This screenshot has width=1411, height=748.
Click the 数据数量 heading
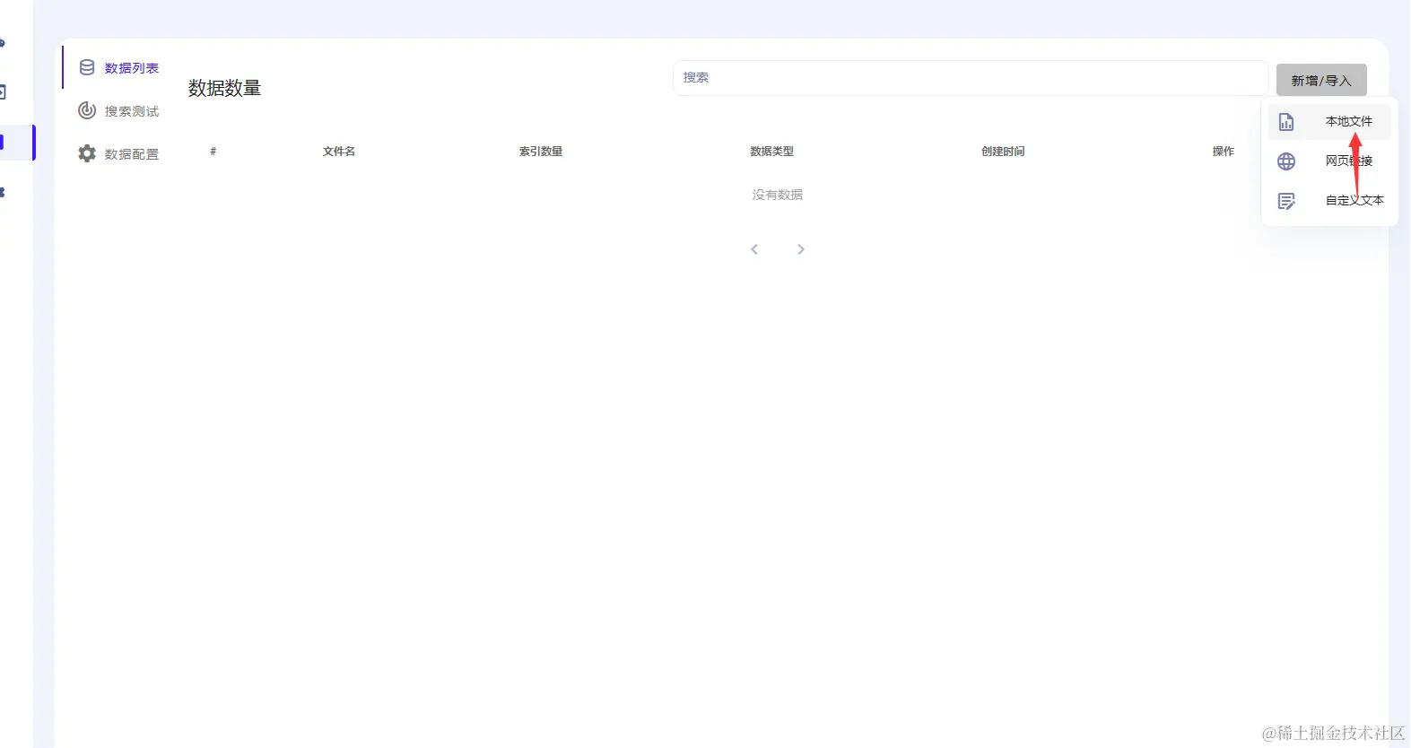point(224,88)
